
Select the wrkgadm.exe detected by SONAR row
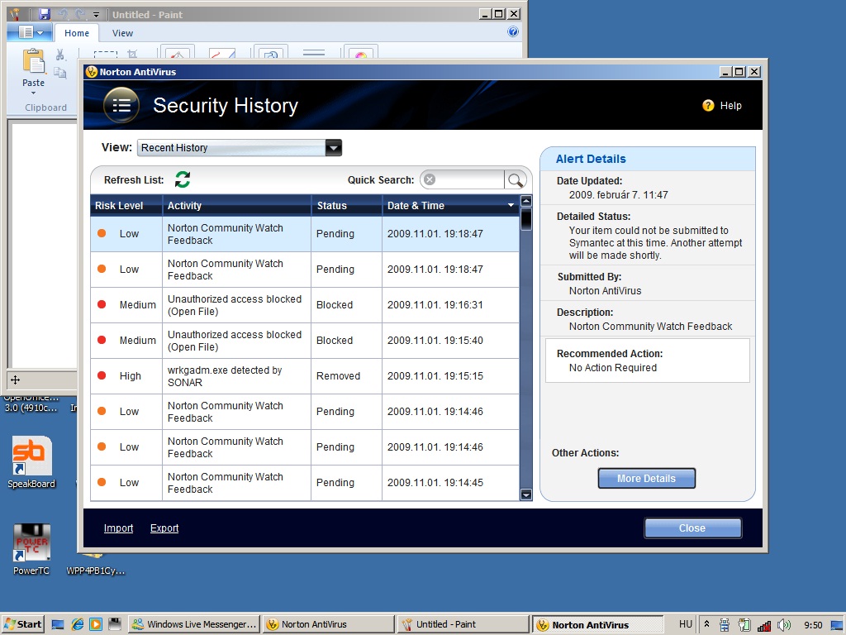point(305,376)
